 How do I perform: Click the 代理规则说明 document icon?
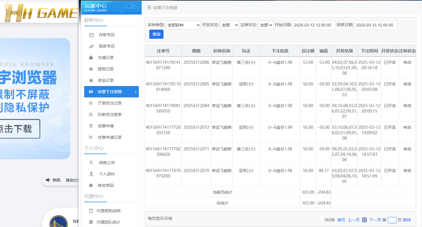(91, 211)
